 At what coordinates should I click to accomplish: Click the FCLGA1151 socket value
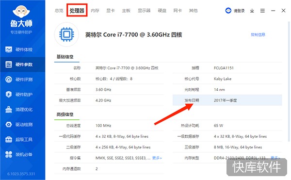224,68
